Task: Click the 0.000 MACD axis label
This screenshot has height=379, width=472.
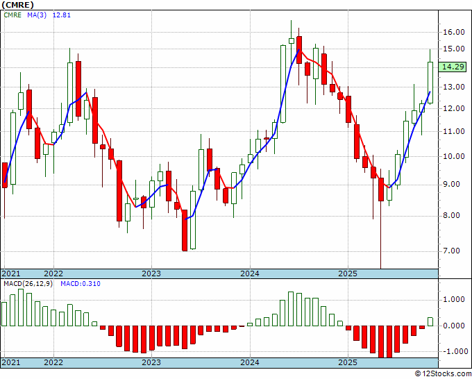Action: coord(454,326)
